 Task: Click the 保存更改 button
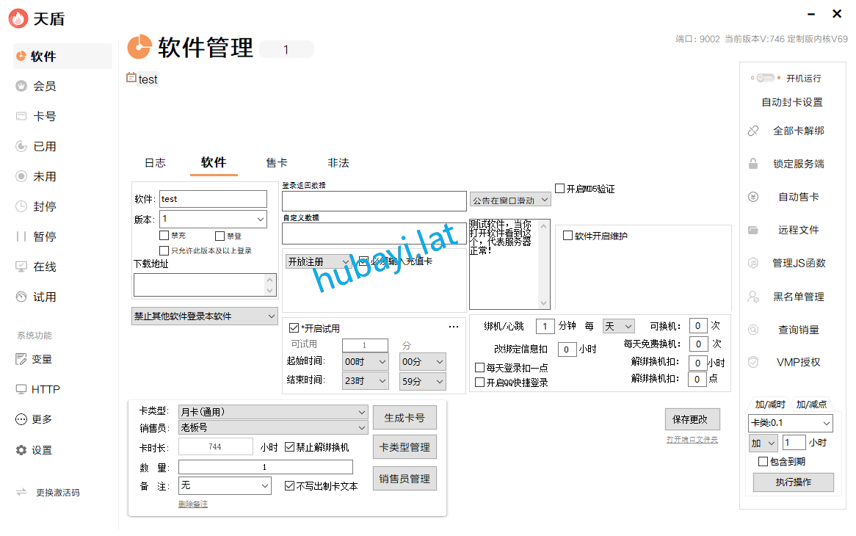[x=692, y=419]
